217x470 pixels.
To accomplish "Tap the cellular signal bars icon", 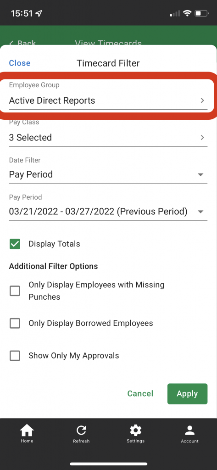I will point(175,13).
